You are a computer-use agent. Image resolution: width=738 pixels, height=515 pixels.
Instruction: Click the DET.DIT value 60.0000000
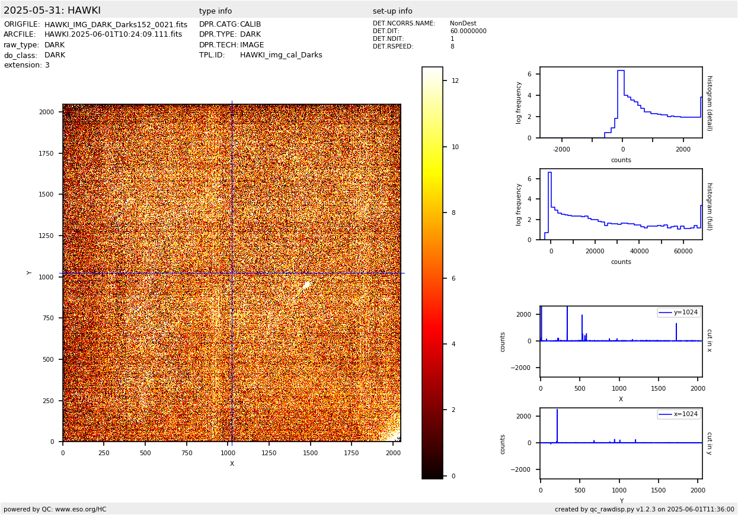(x=468, y=31)
